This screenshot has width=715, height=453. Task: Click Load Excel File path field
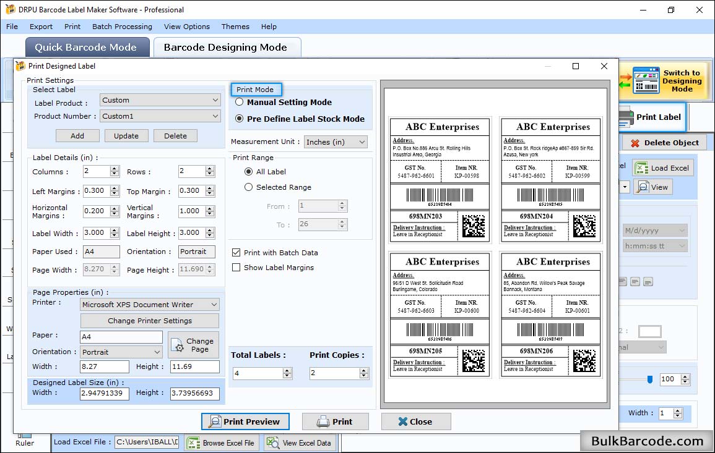pos(146,442)
